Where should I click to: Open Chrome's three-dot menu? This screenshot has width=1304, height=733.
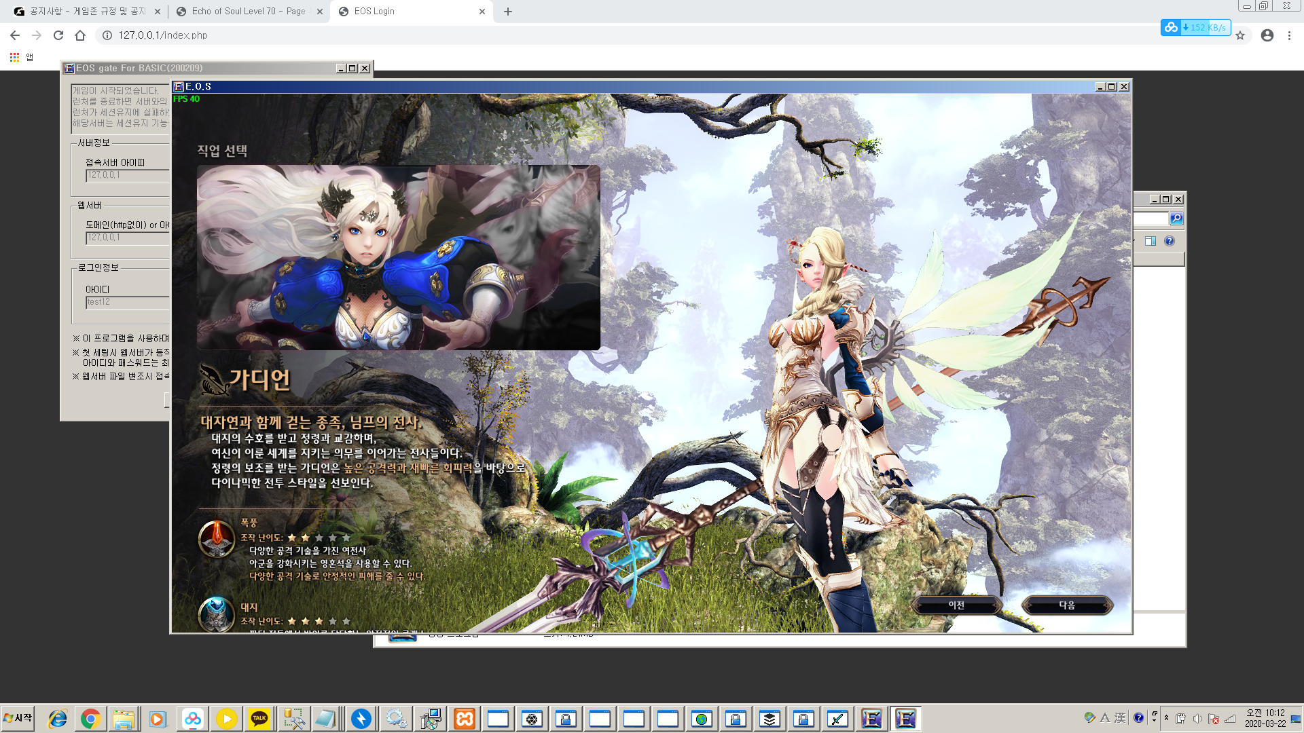point(1289,35)
